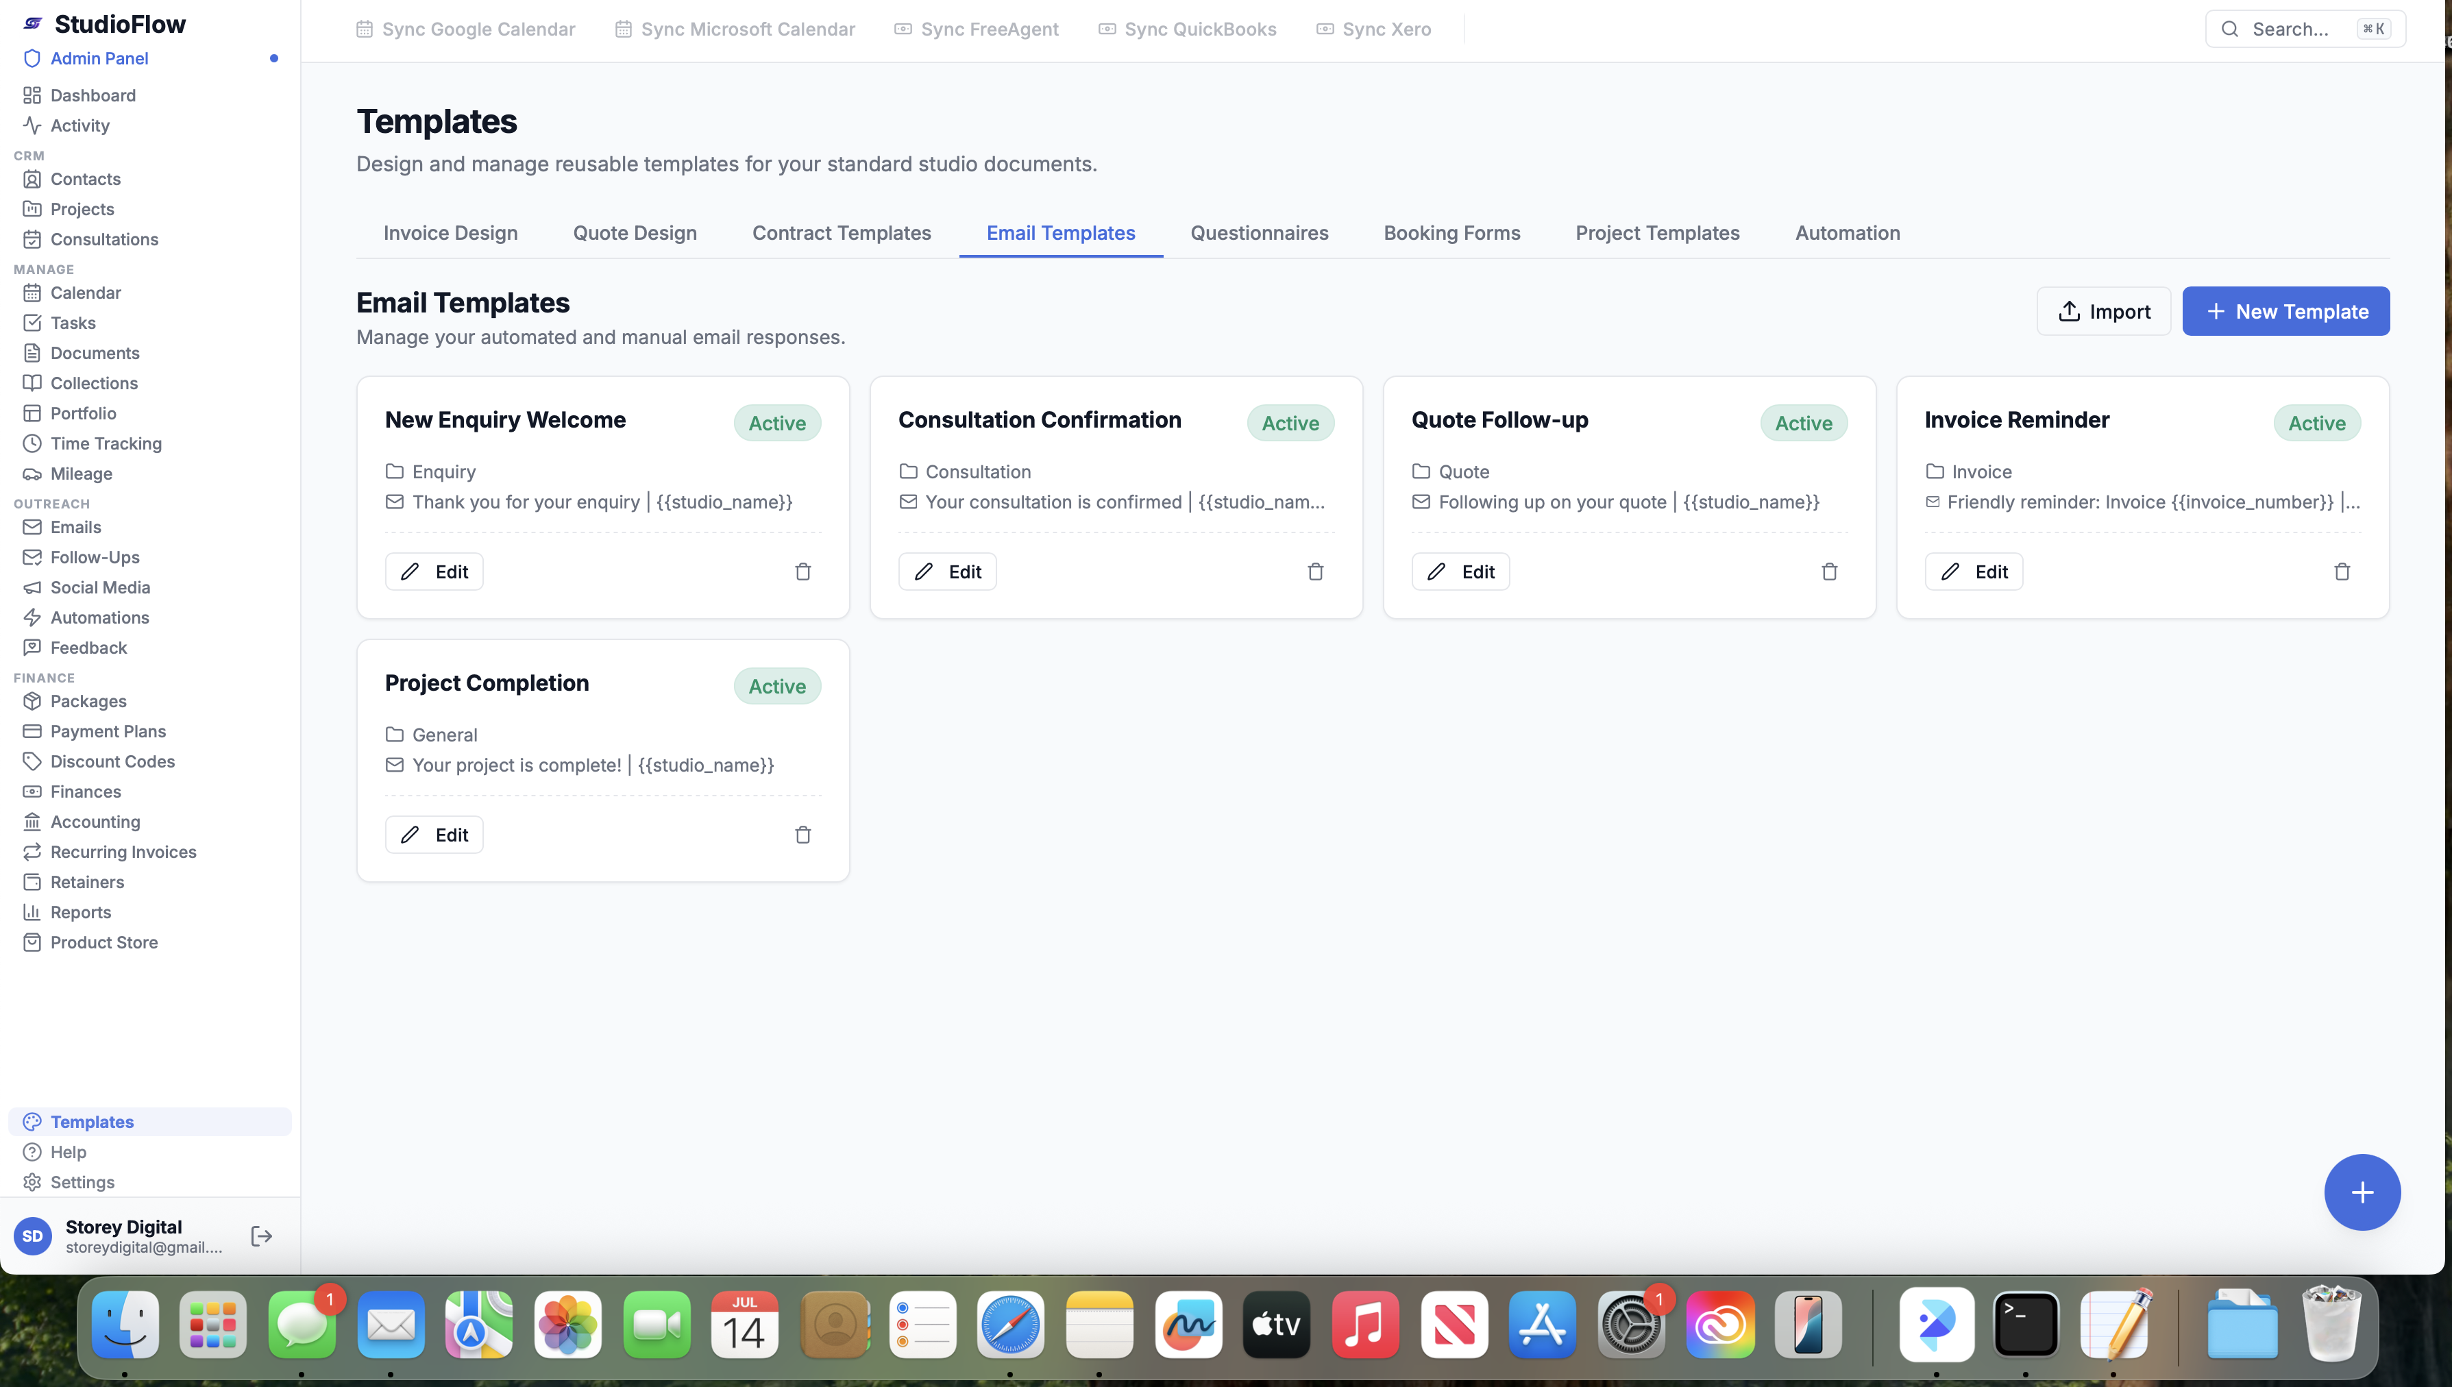Switch to Project Templates tab
This screenshot has width=2452, height=1387.
coord(1658,234)
